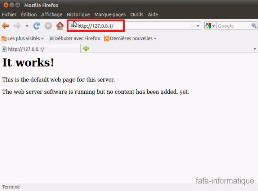Click the It works! heading
Image resolution: width=258 pixels, height=191 pixels.
(28, 62)
